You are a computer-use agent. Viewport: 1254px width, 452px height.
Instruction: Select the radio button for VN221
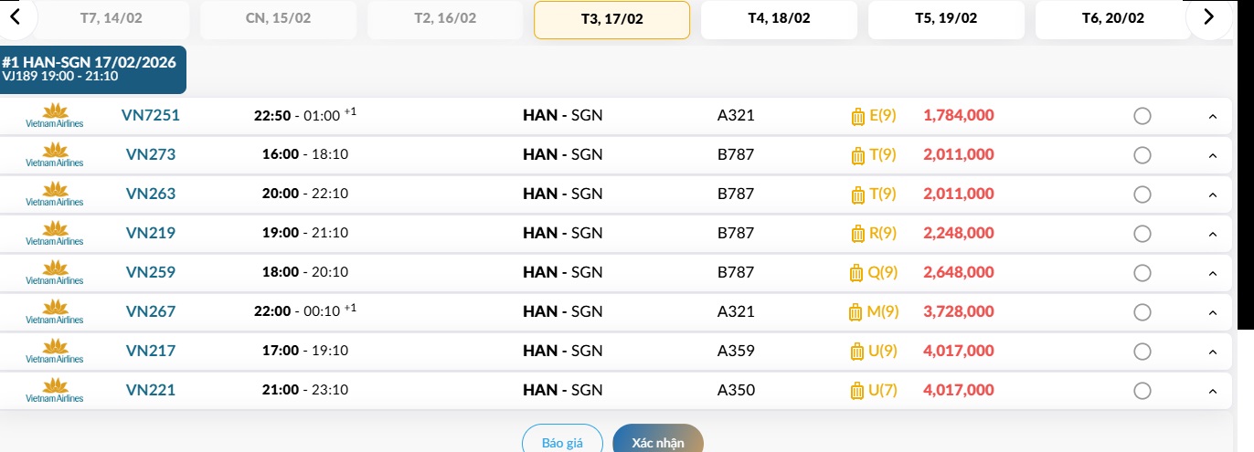[1142, 391]
